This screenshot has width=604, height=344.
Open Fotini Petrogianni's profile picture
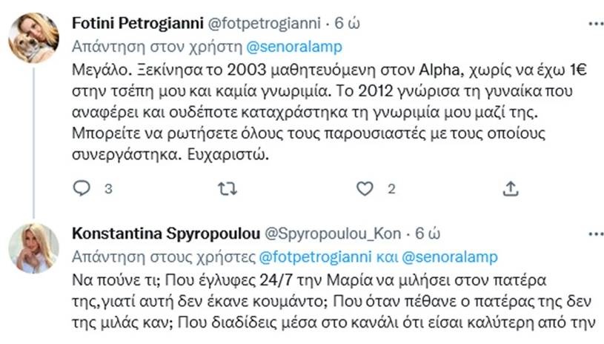point(33,37)
